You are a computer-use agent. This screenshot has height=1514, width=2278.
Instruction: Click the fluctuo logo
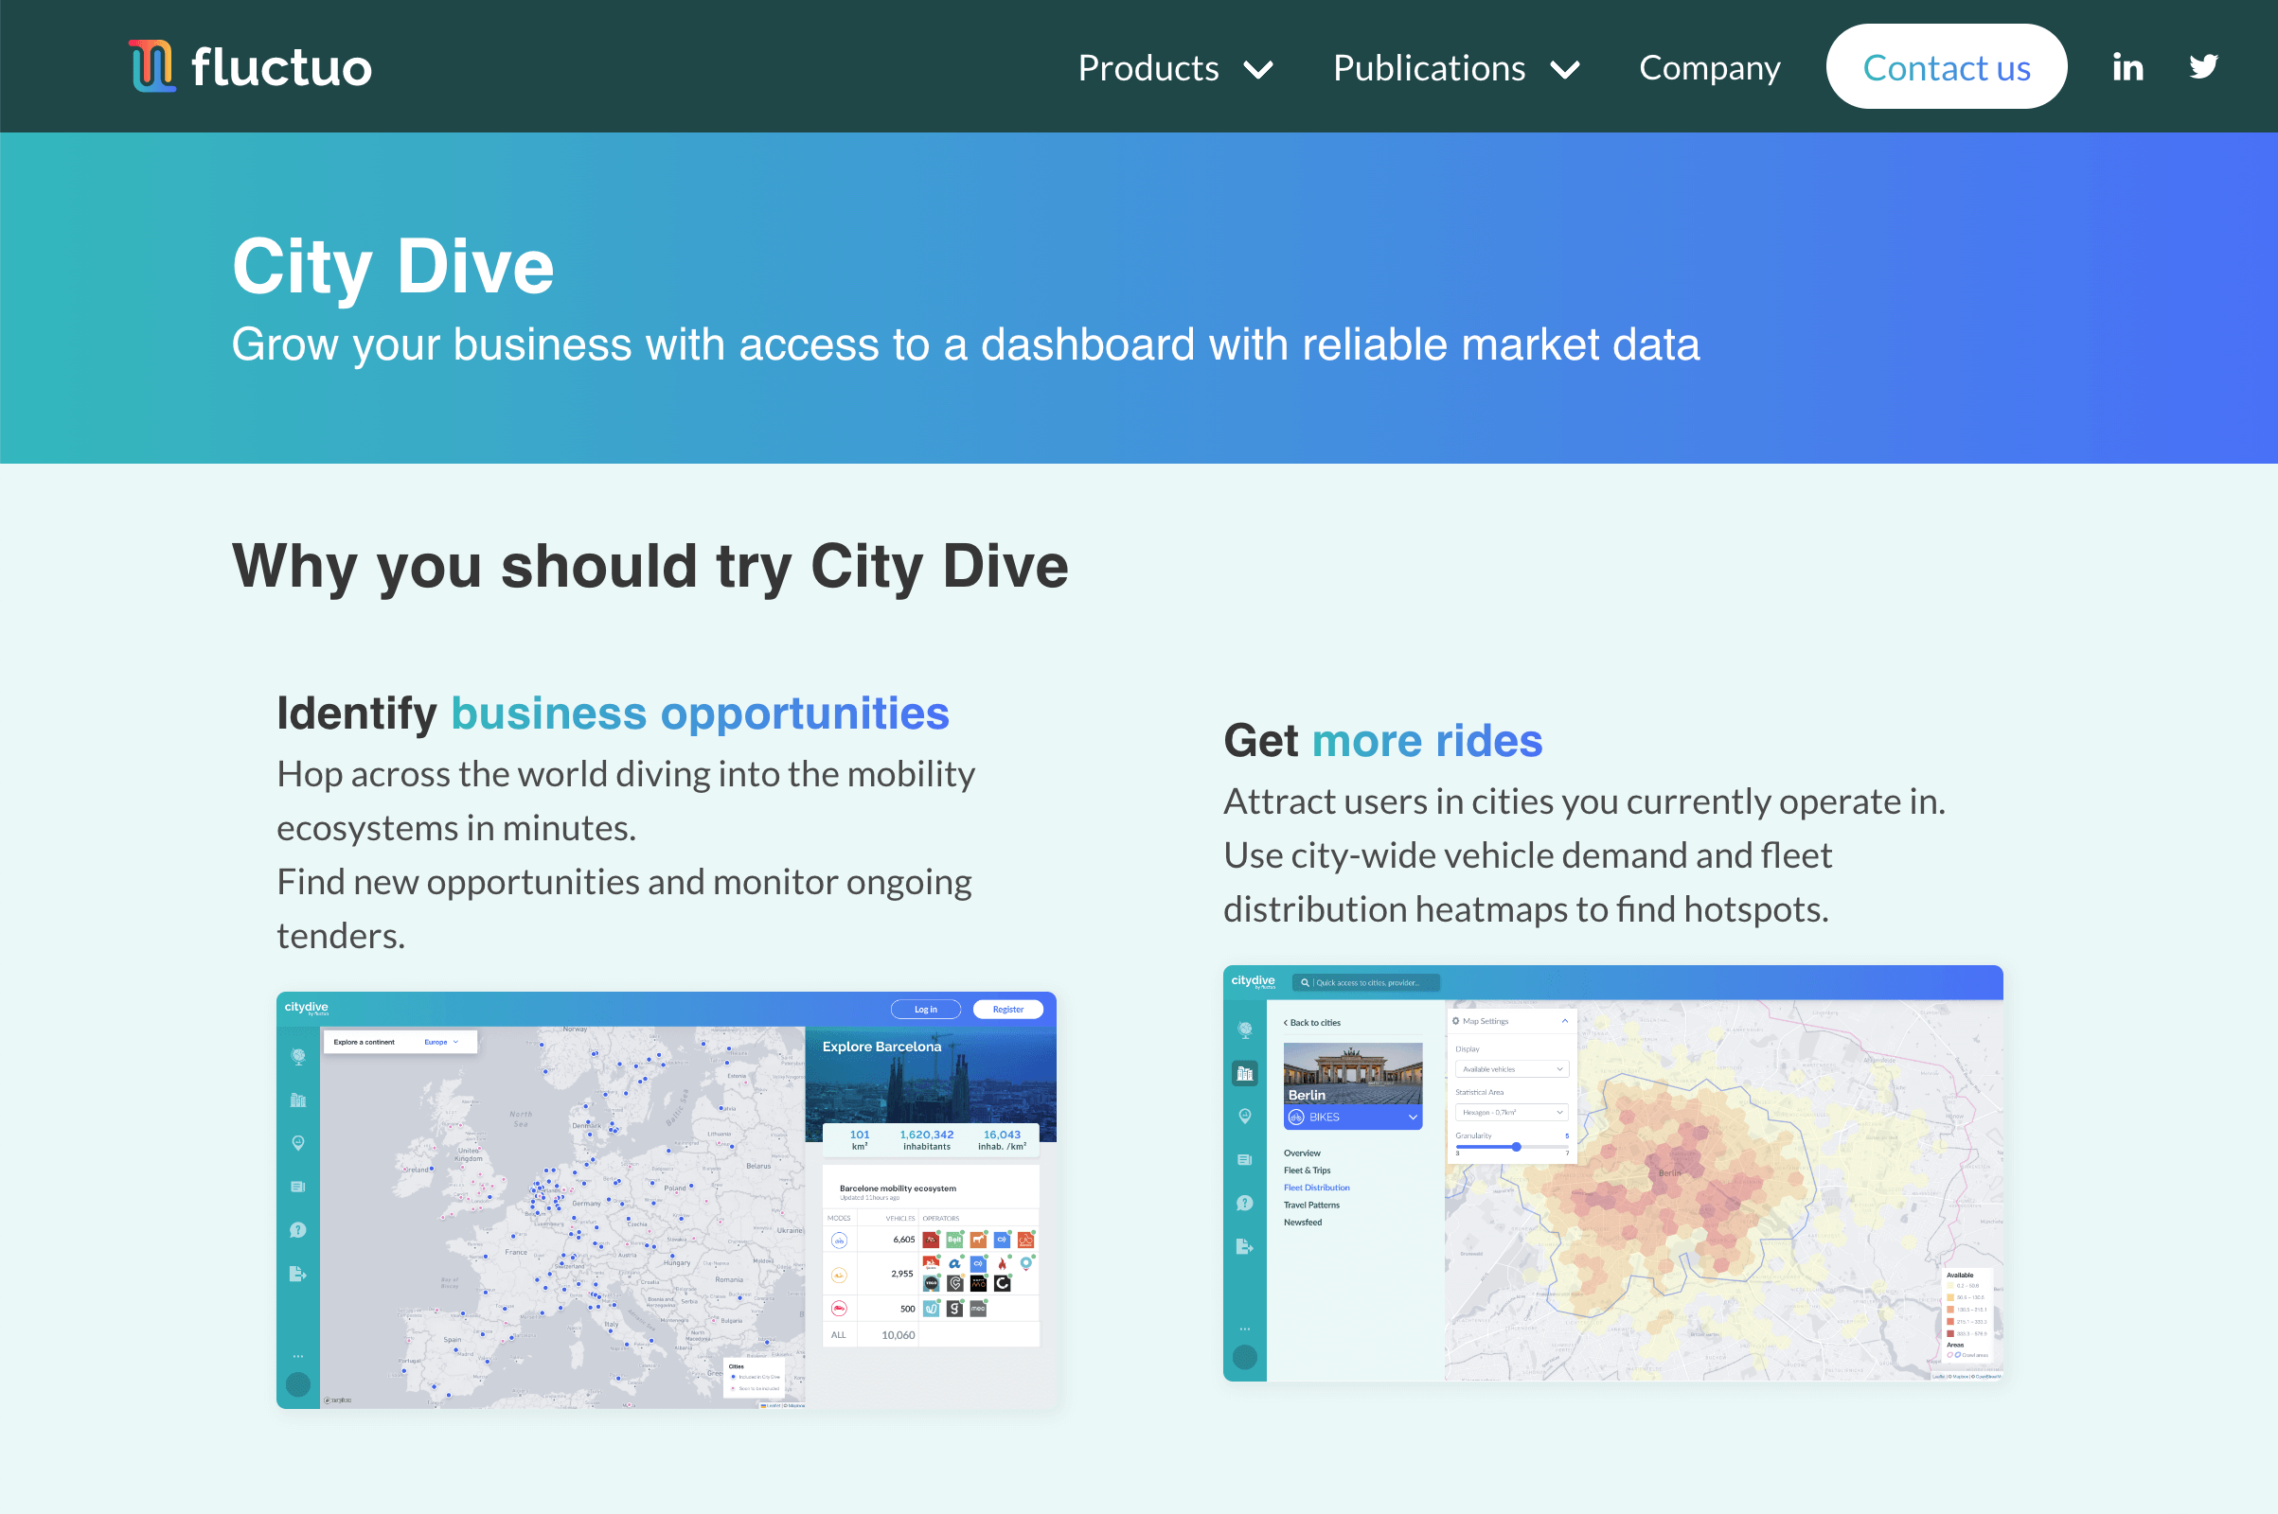pos(249,66)
